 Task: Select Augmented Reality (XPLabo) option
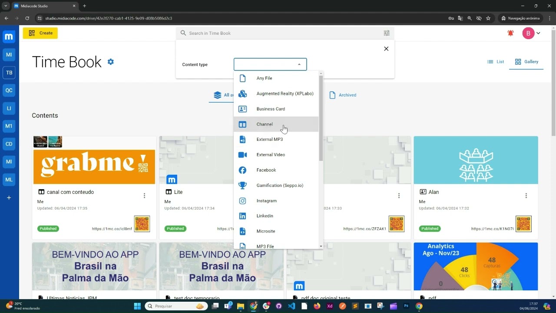276,93
